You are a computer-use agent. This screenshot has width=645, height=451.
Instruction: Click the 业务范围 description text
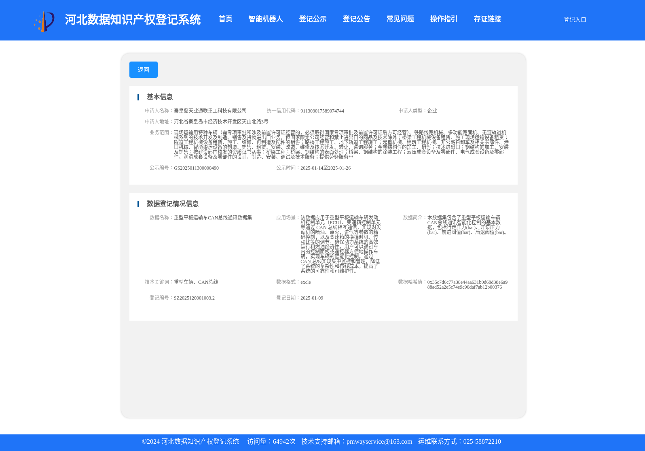[x=341, y=145]
